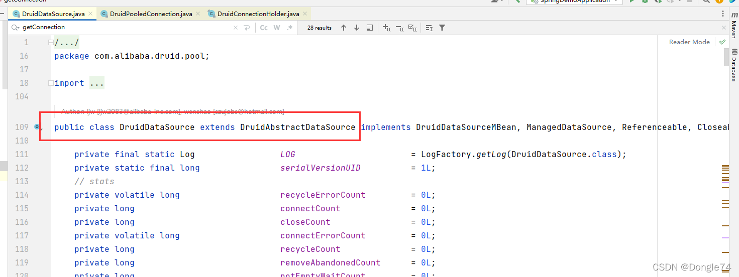Click the recycleErrorCount field
This screenshot has height=277, width=739.
pyautogui.click(x=323, y=195)
